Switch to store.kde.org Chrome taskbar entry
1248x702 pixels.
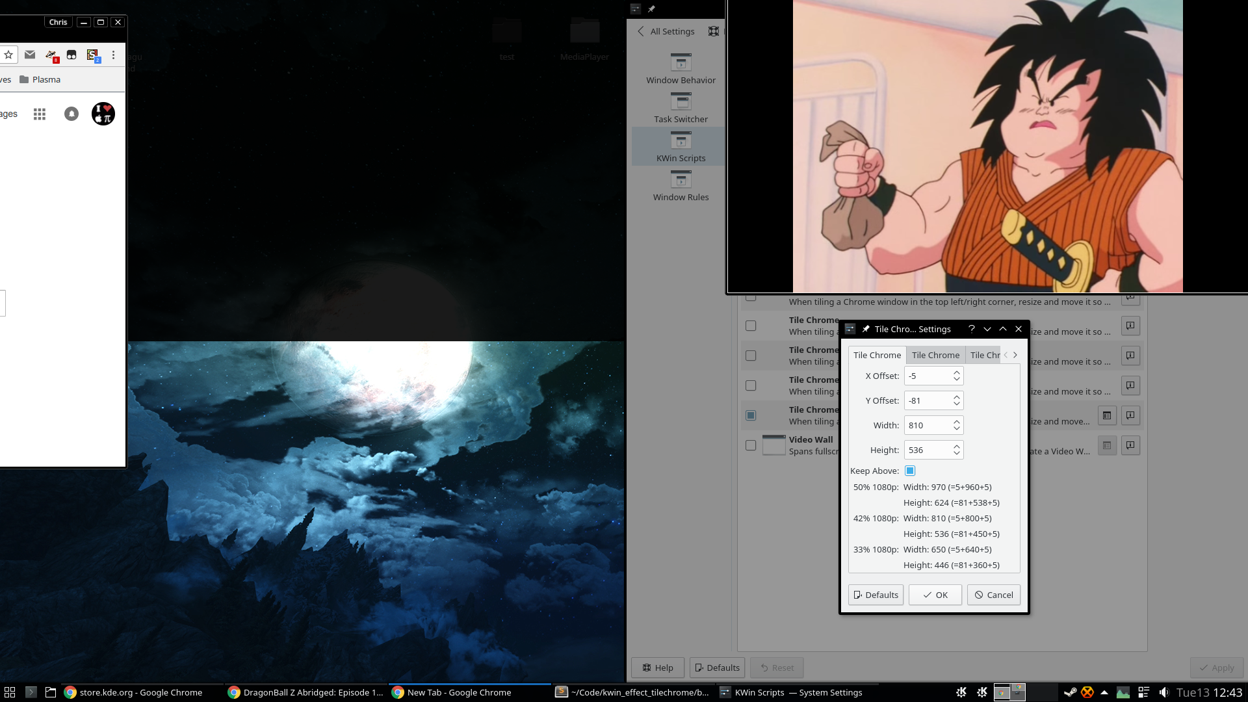pyautogui.click(x=142, y=692)
